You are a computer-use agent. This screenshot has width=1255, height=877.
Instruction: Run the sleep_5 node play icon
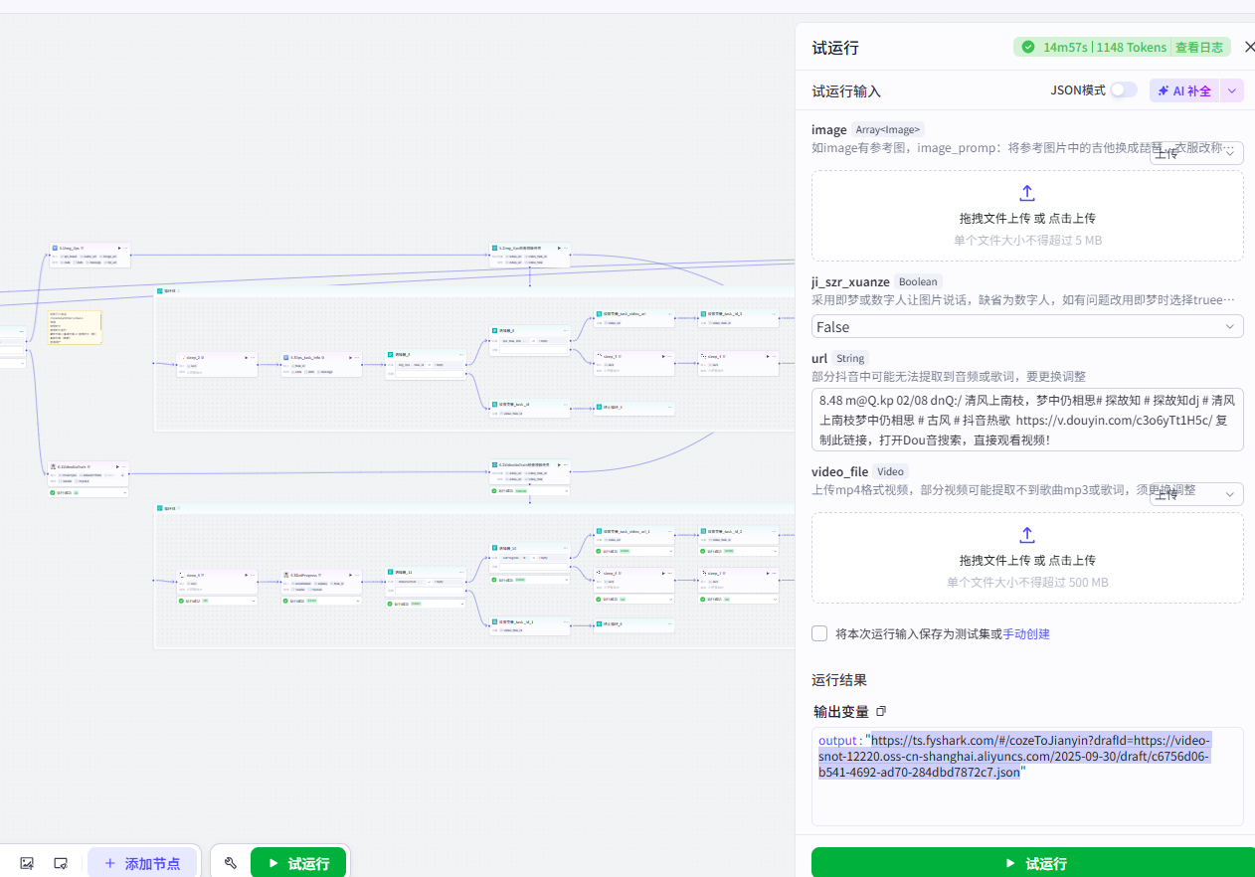246,575
